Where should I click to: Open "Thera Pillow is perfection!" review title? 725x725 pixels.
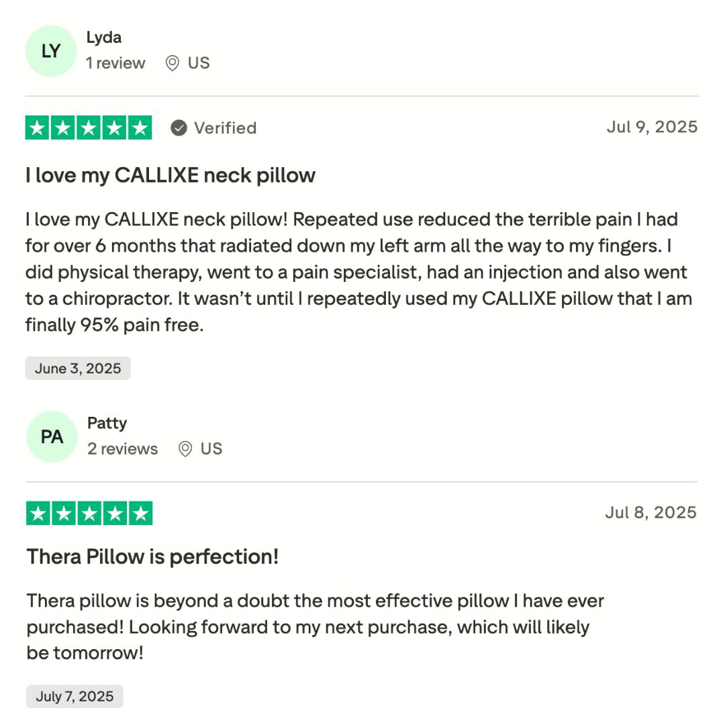pyautogui.click(x=152, y=557)
